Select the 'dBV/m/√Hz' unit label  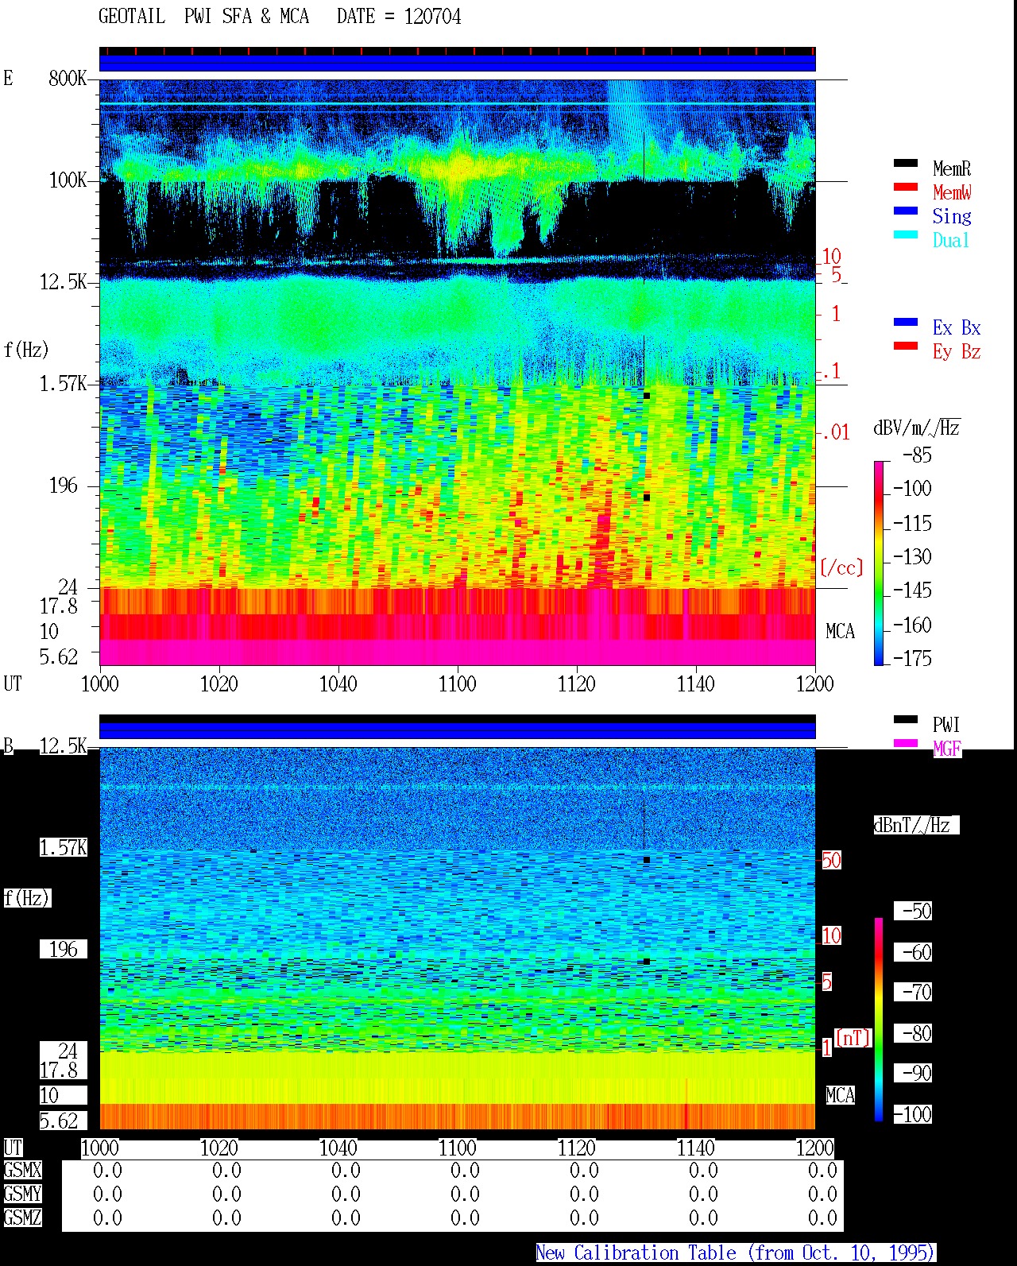coord(917,428)
